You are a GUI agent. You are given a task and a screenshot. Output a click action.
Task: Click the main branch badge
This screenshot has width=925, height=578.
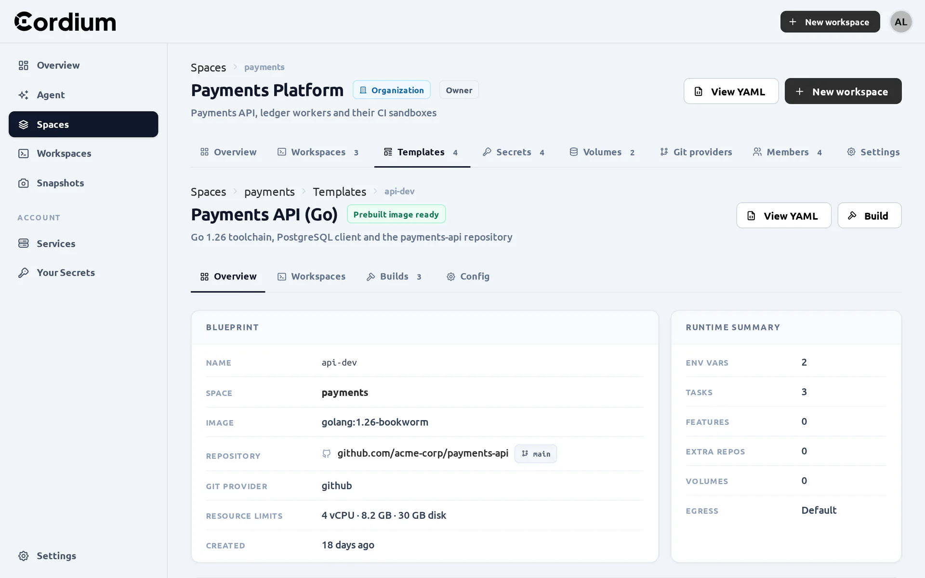pos(536,454)
